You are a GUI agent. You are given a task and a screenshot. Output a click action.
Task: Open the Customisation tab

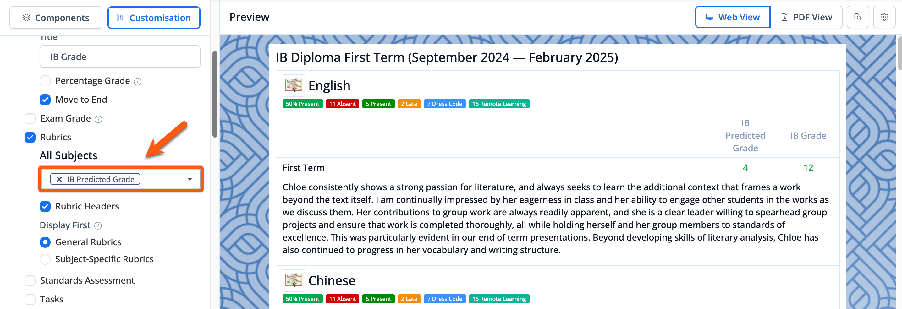[x=154, y=18]
